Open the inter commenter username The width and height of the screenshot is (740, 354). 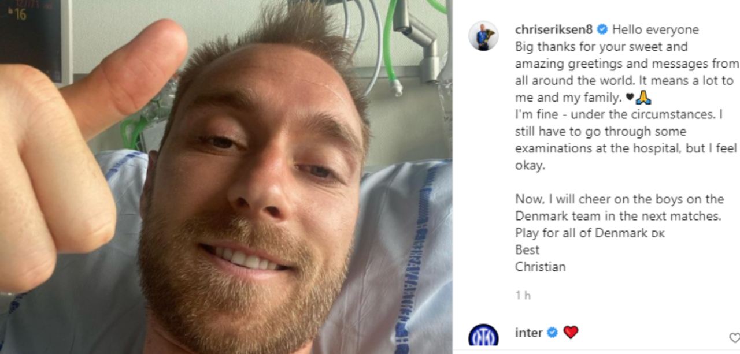point(529,333)
